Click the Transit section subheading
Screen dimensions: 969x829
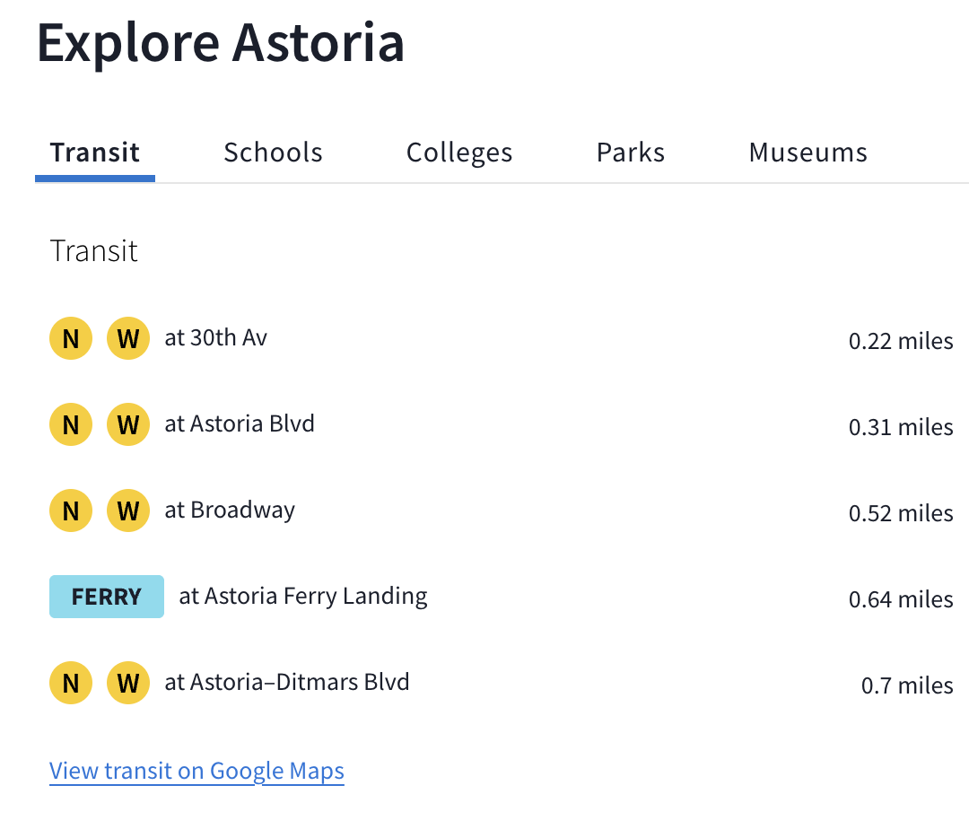pyautogui.click(x=93, y=251)
